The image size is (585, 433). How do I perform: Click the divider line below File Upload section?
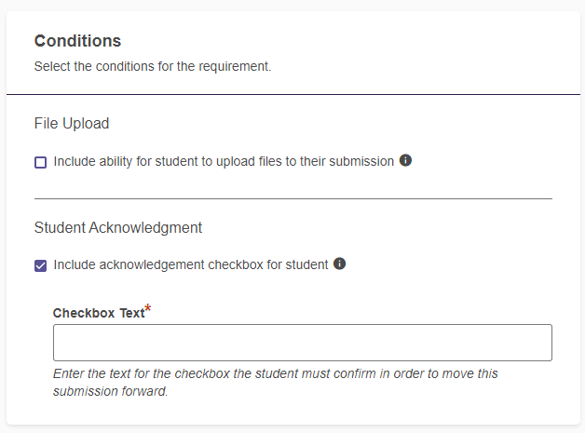tap(293, 198)
